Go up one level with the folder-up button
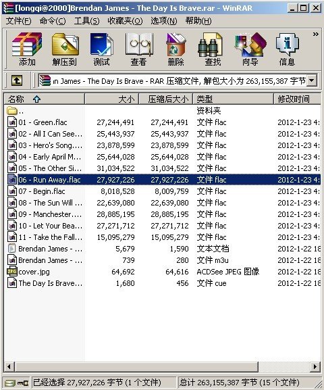The width and height of the screenshot is (324, 390). click(x=17, y=80)
